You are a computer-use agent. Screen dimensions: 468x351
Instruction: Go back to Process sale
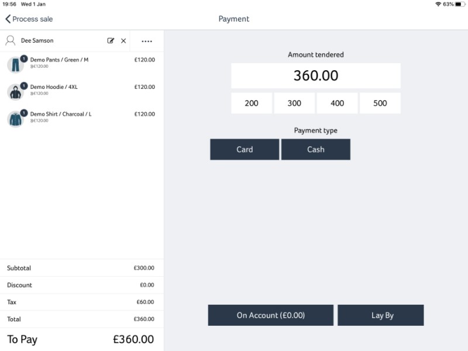tap(28, 19)
